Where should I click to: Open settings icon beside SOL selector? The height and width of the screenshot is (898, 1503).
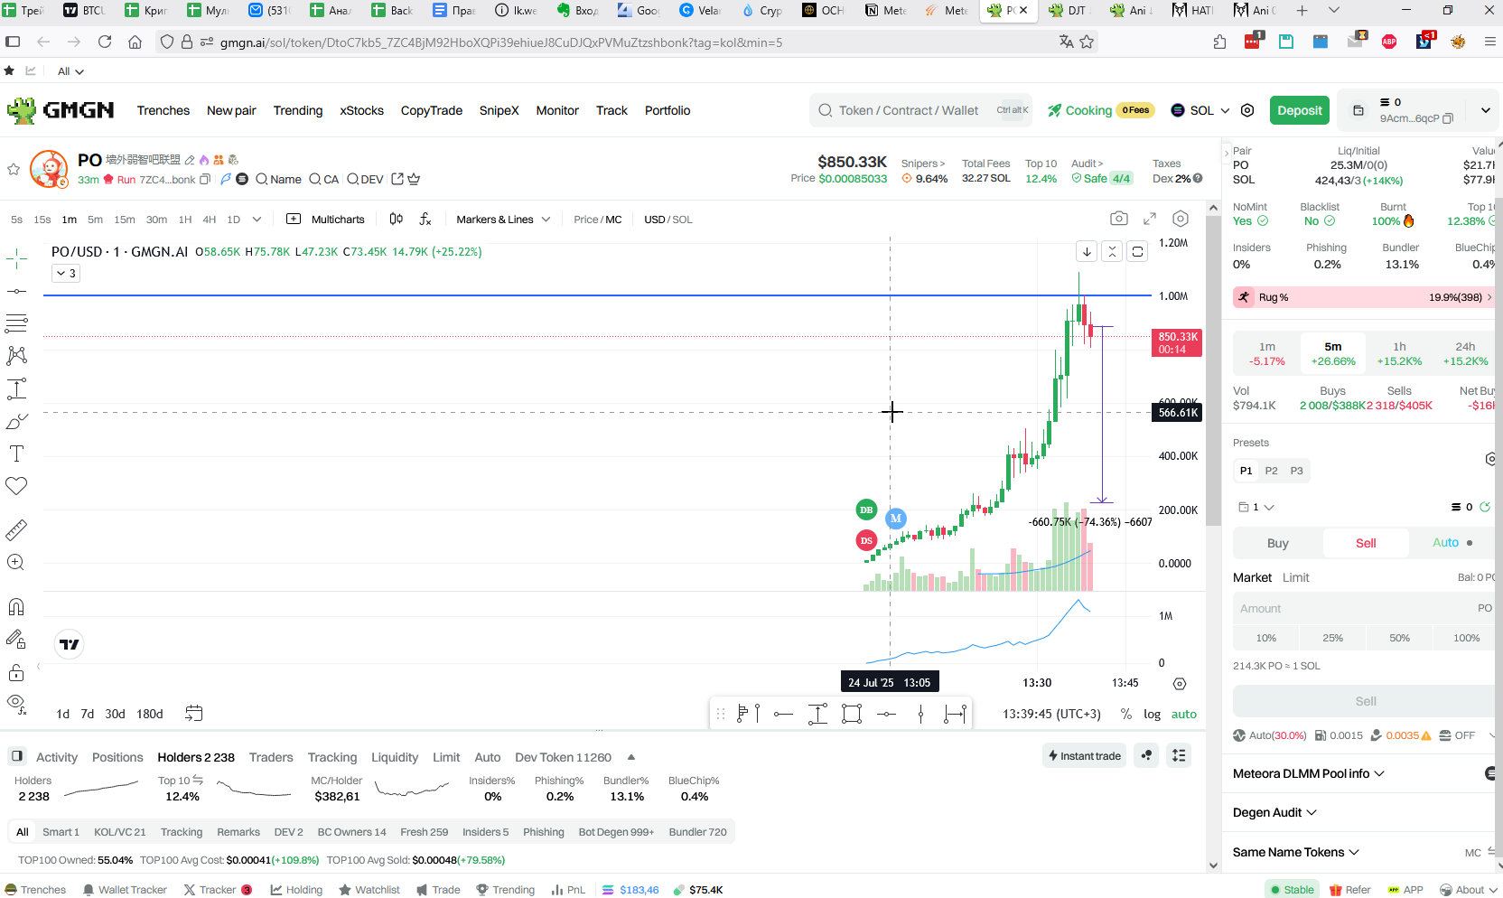click(x=1247, y=110)
